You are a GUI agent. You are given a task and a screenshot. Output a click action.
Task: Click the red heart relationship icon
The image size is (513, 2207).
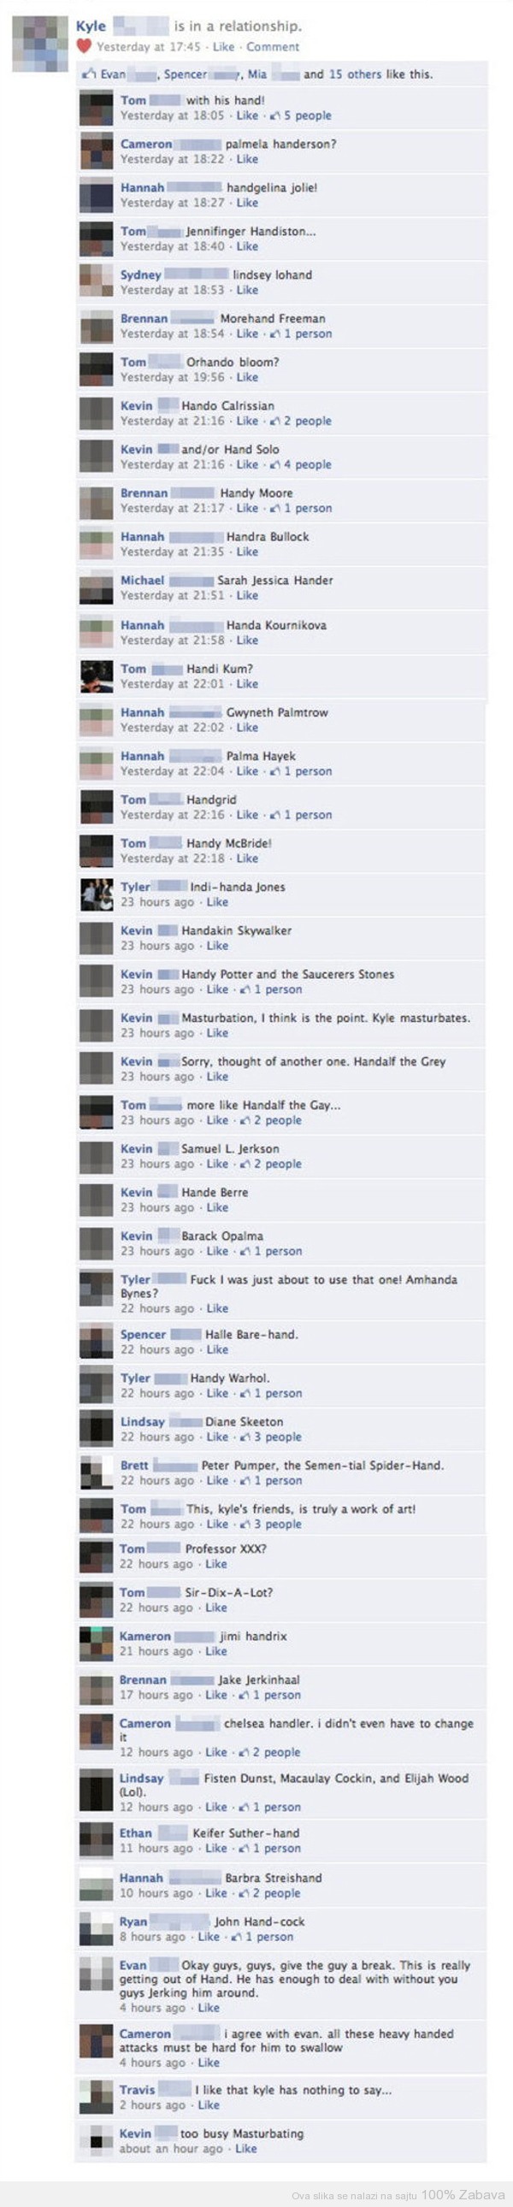pos(83,46)
